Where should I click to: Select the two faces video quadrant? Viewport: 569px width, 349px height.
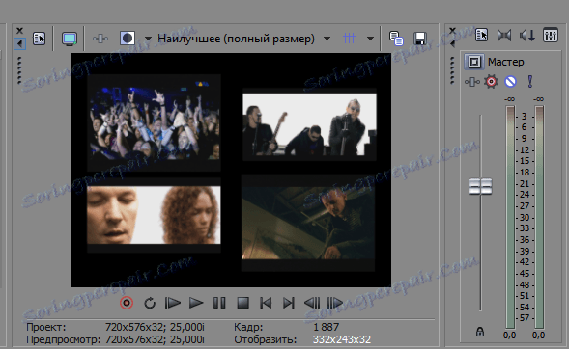(x=154, y=215)
